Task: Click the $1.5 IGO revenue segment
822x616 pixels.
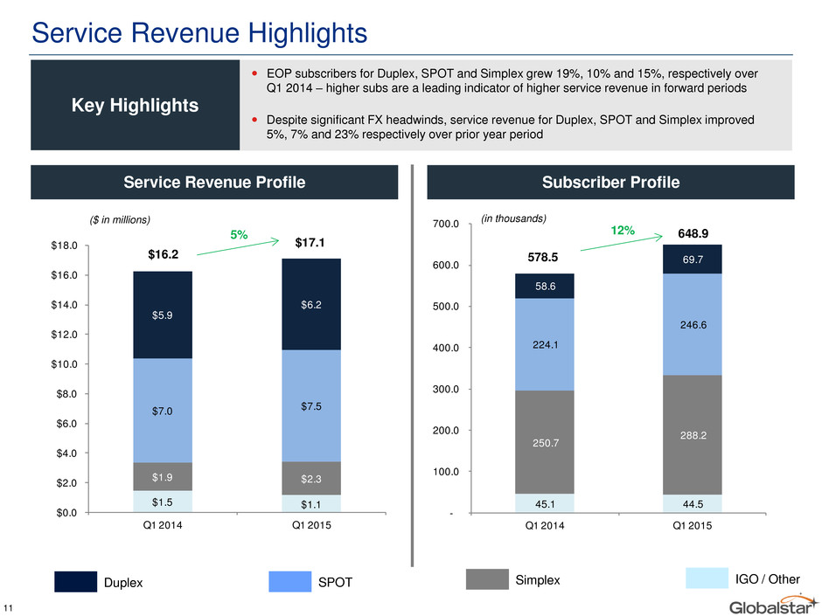Action: (163, 502)
